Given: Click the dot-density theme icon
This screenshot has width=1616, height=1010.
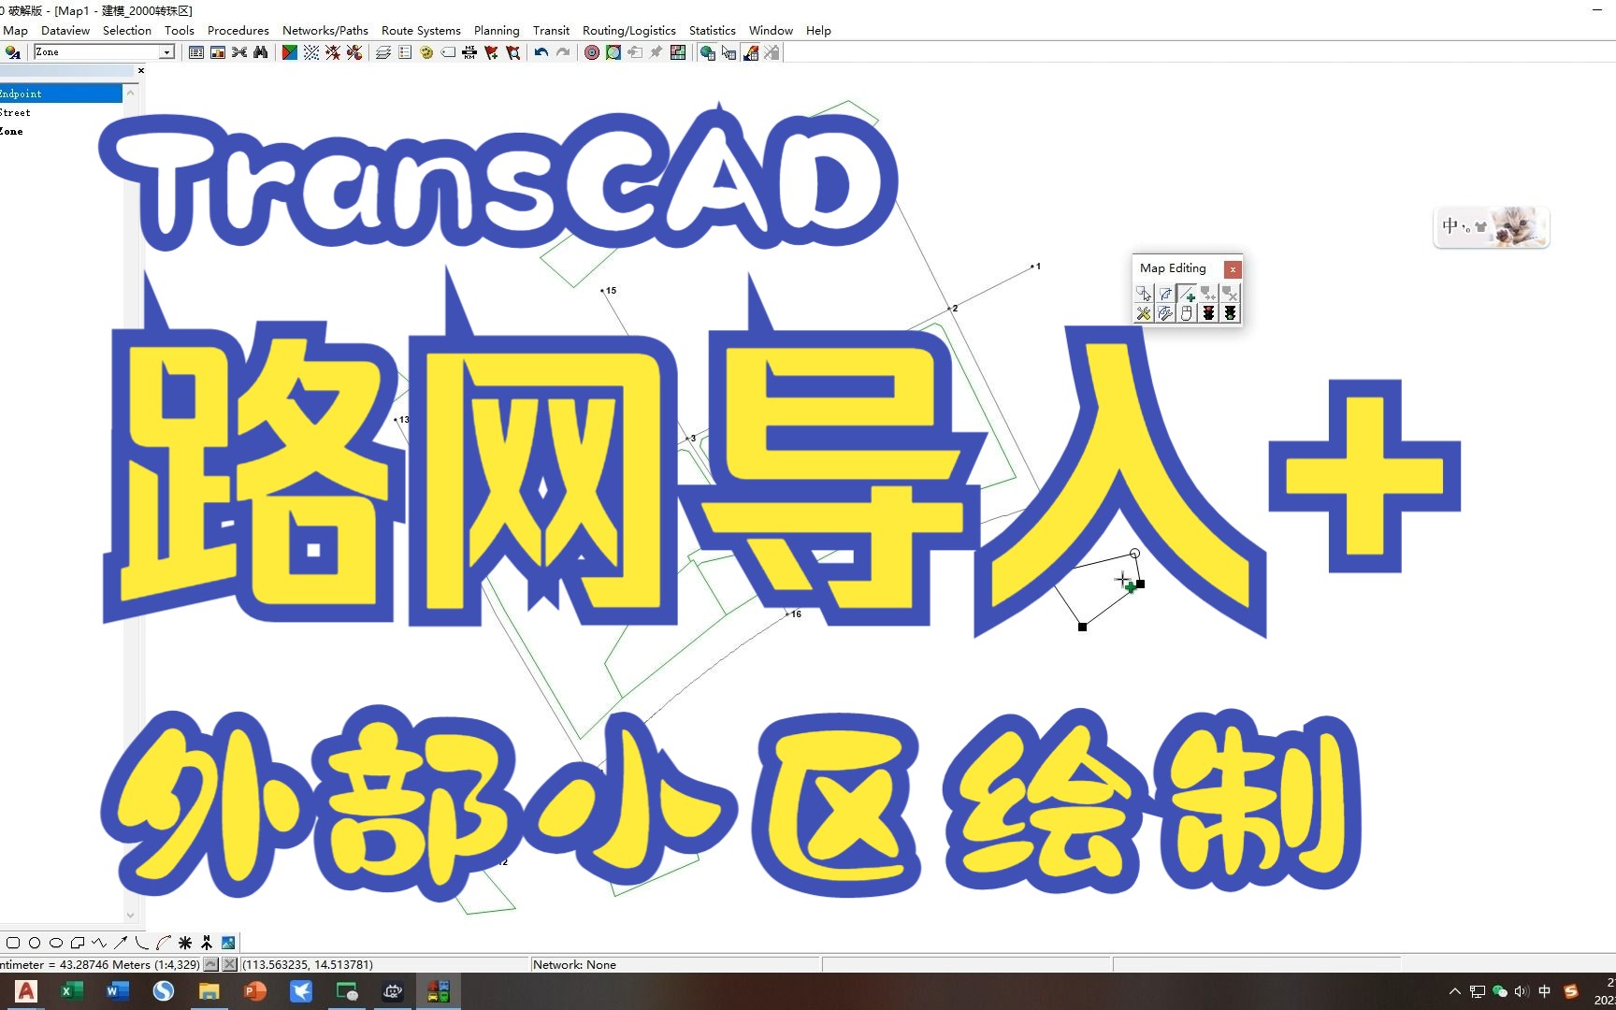Looking at the screenshot, I should 311,52.
